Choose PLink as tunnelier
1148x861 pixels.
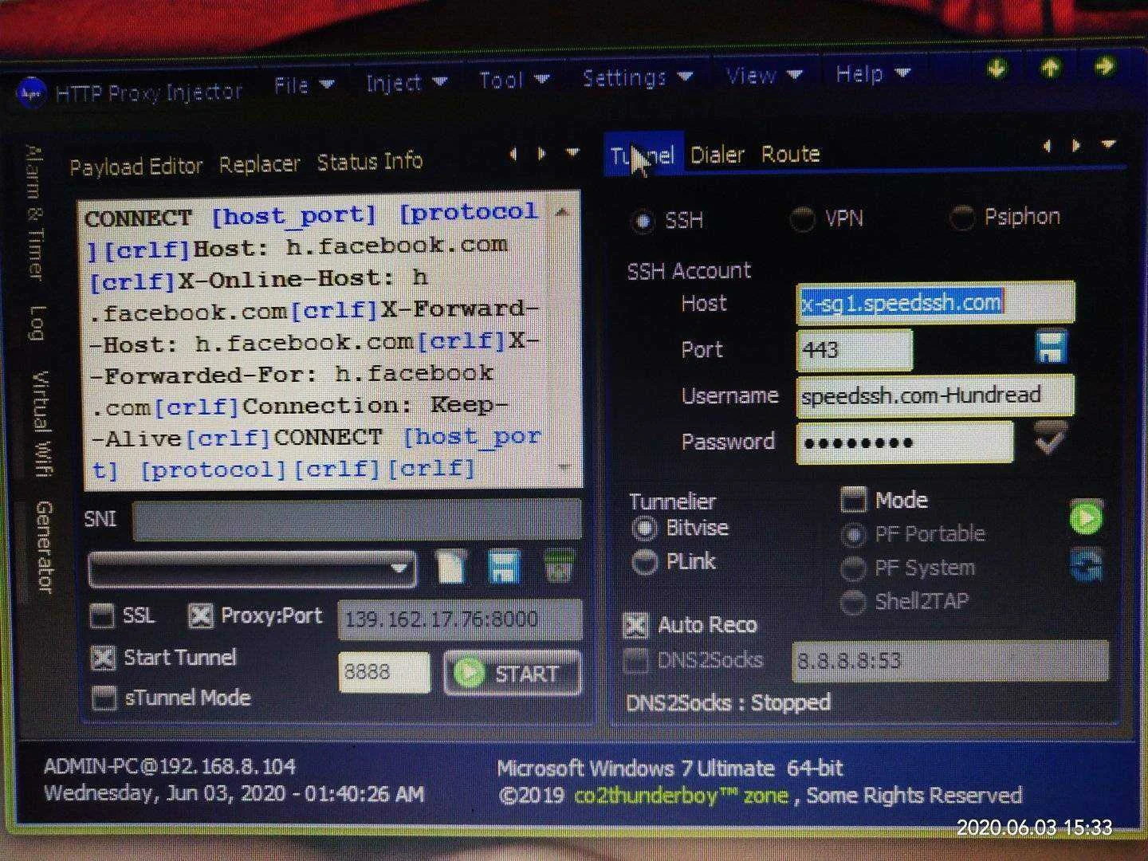pos(644,562)
